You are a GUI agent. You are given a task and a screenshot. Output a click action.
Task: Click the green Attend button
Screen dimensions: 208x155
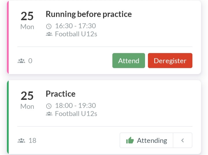[129, 61]
